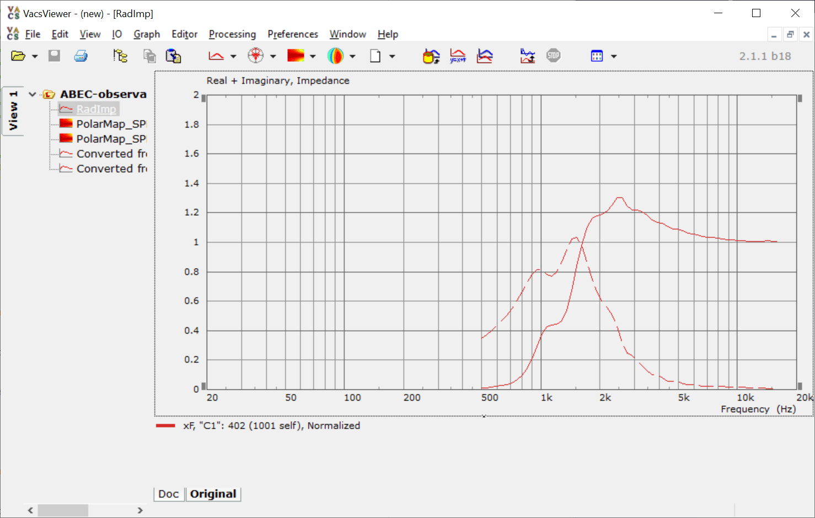
Task: Click the VACS app icon in menu bar
Action: (x=13, y=34)
